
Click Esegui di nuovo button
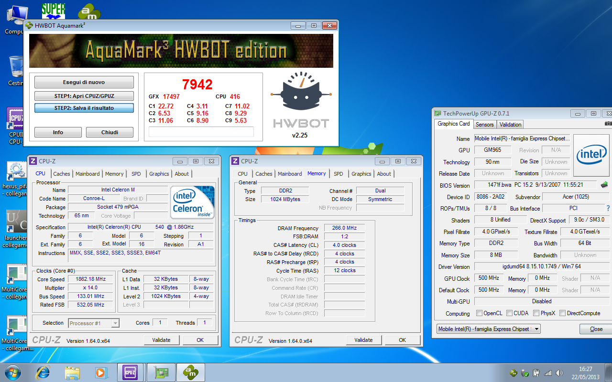[84, 82]
